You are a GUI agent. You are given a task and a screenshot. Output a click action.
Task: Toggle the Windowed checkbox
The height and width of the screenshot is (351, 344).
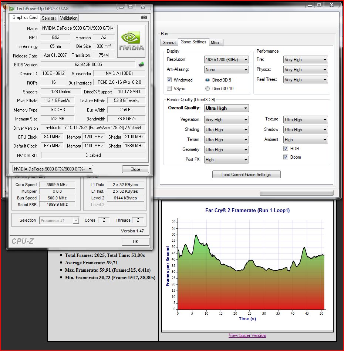[x=169, y=80]
